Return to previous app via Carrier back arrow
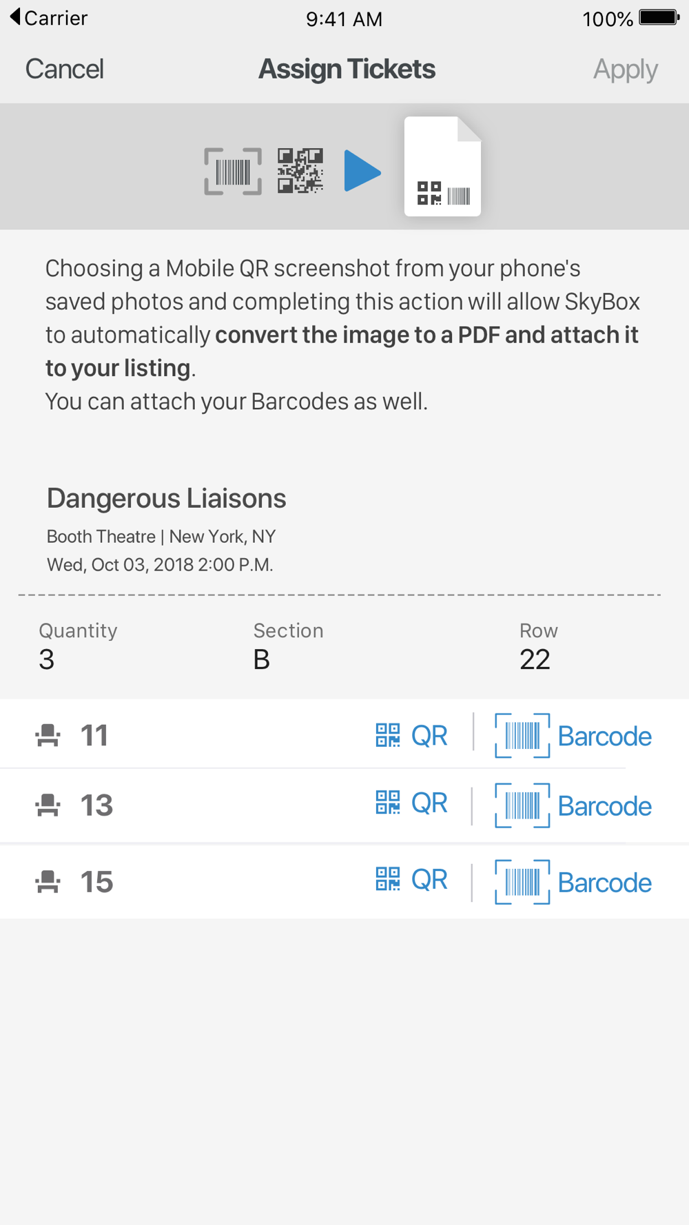This screenshot has width=689, height=1225. (x=48, y=17)
